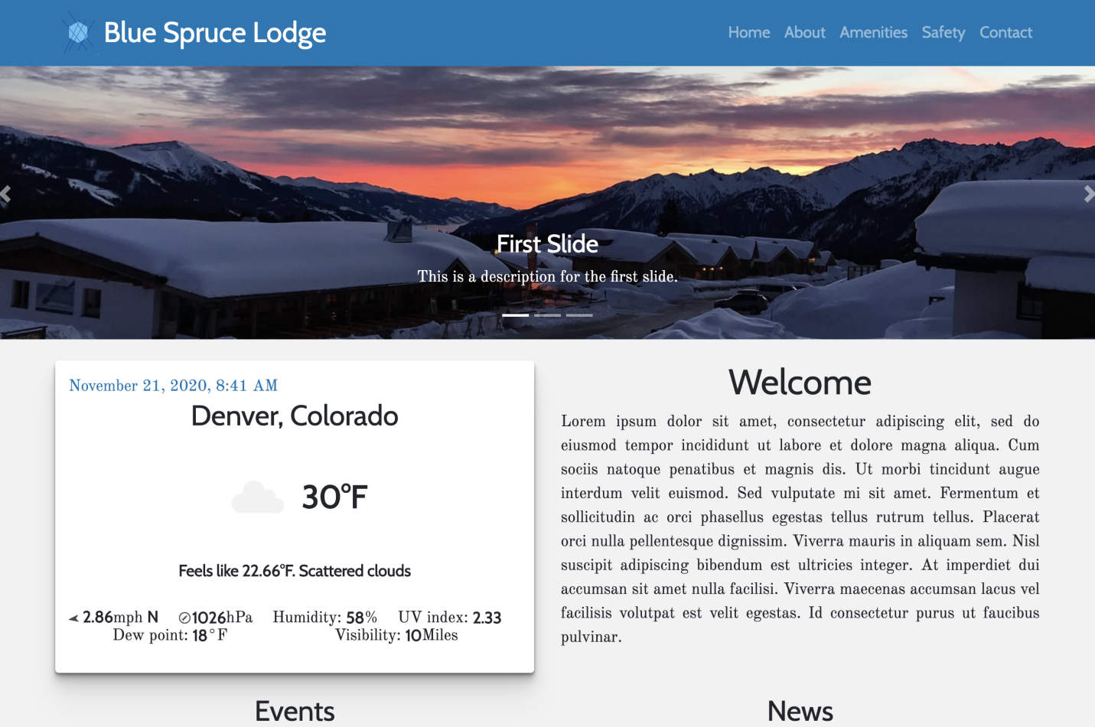This screenshot has height=727, width=1095.
Task: Navigate to the Amenities page
Action: click(873, 33)
